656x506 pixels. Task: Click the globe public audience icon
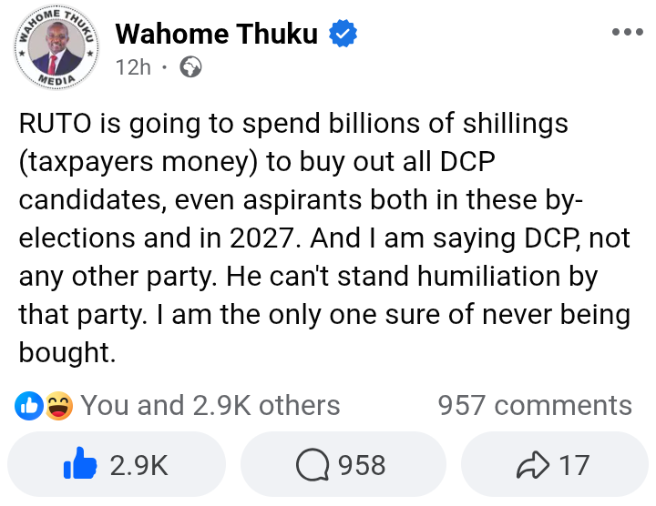tap(191, 67)
